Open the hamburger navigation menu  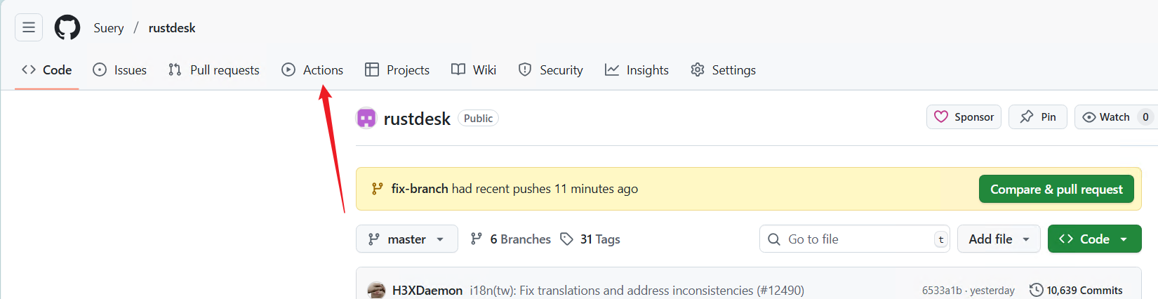(29, 27)
